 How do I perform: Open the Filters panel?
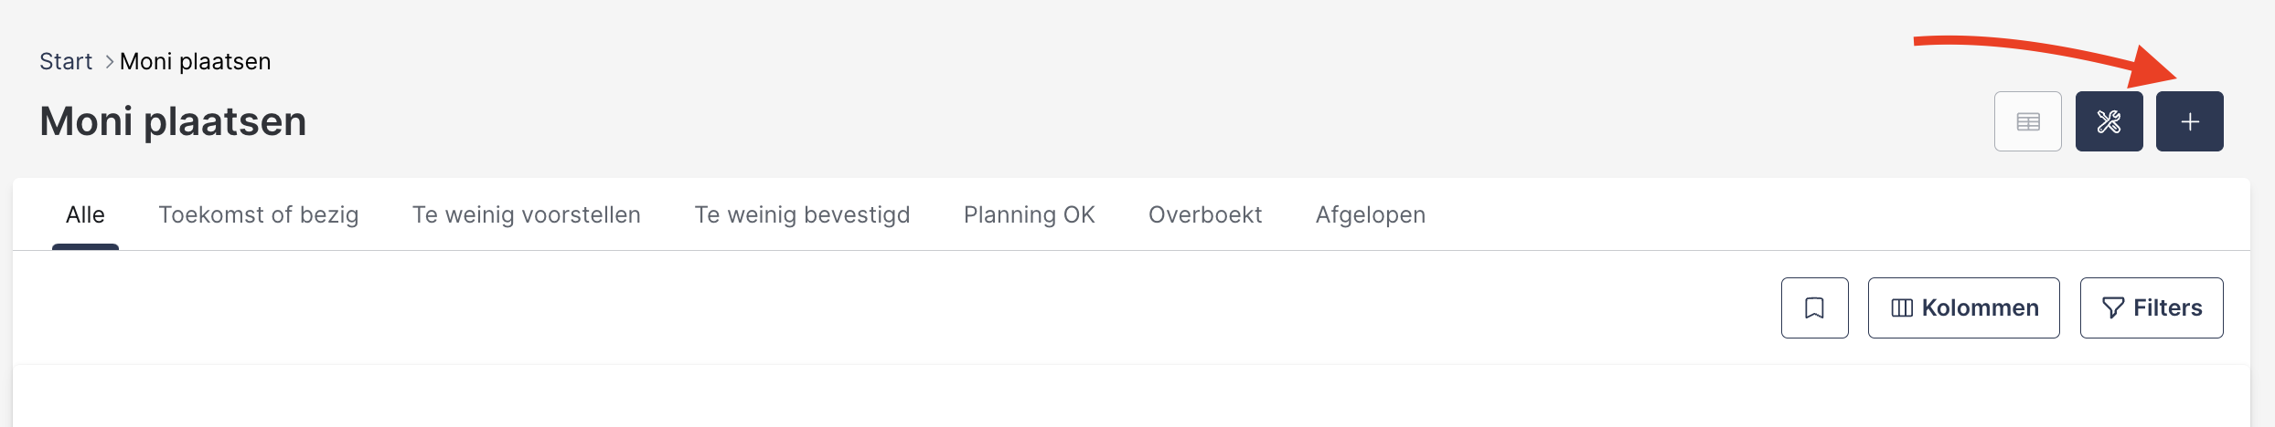click(x=2152, y=307)
